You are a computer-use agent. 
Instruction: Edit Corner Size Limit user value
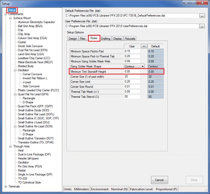coord(132,82)
